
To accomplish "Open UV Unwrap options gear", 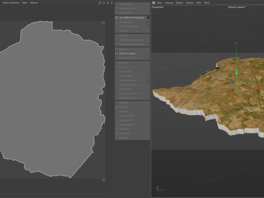I will tap(148, 22).
